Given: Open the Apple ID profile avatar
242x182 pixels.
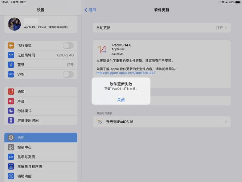Looking at the screenshot, I should [x=15, y=24].
